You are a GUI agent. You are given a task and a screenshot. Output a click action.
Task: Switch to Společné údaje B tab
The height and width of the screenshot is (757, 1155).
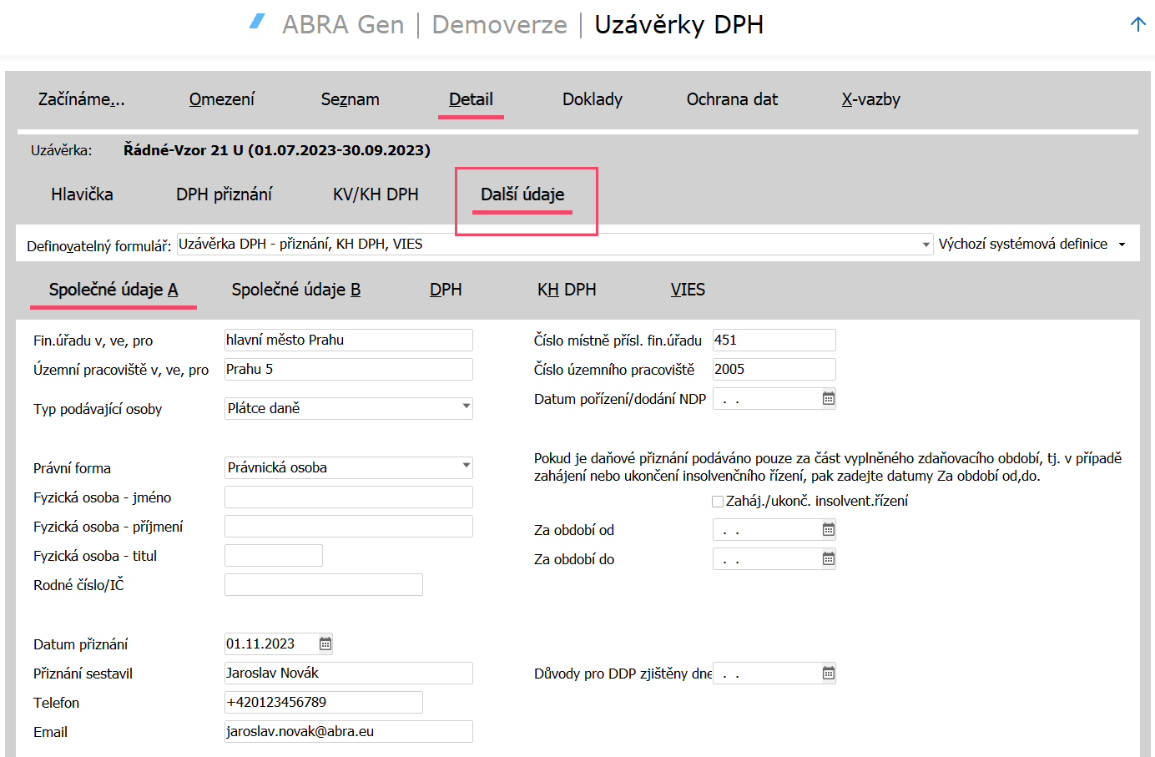pos(295,290)
